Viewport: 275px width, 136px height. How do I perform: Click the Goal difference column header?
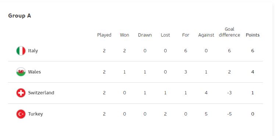coord(229,32)
